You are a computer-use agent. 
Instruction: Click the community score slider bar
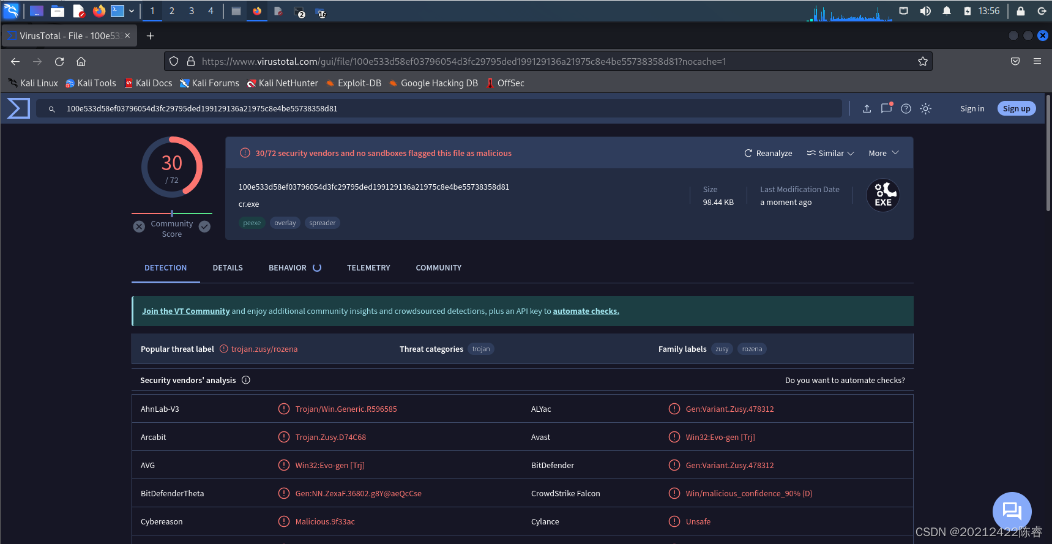pyautogui.click(x=172, y=214)
